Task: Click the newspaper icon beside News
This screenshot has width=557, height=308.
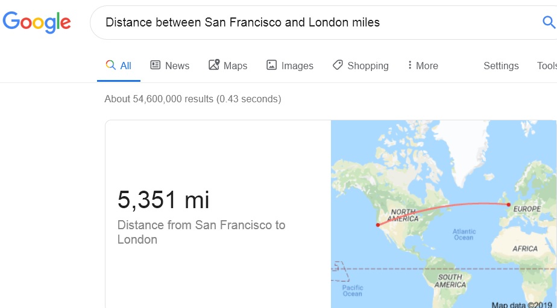Action: [156, 65]
